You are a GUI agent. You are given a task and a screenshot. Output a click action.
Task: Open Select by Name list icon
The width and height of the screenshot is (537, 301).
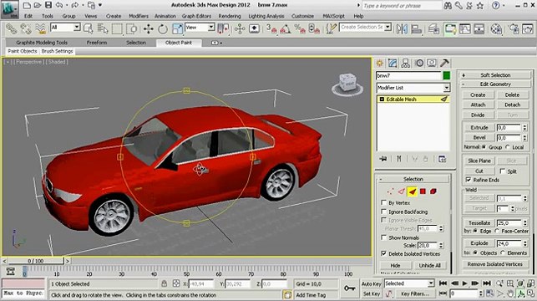pyautogui.click(x=103, y=29)
